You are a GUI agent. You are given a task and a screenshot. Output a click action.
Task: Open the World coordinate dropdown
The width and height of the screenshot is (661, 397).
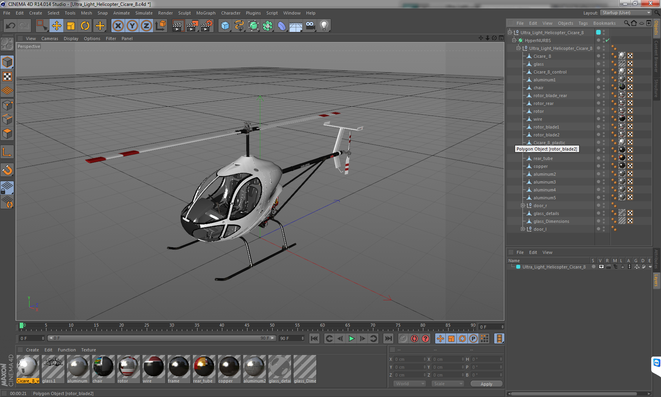[410, 384]
